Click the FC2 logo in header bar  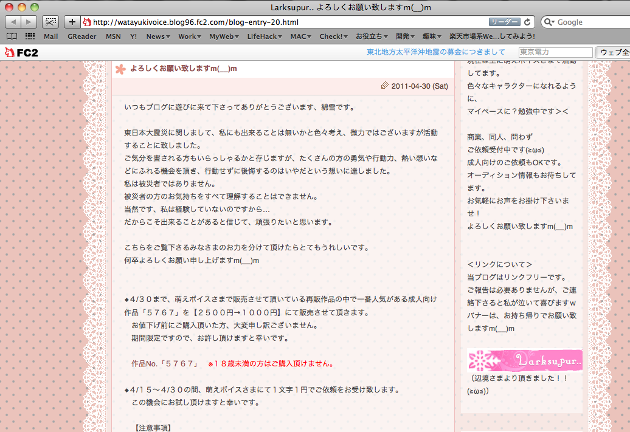(21, 52)
